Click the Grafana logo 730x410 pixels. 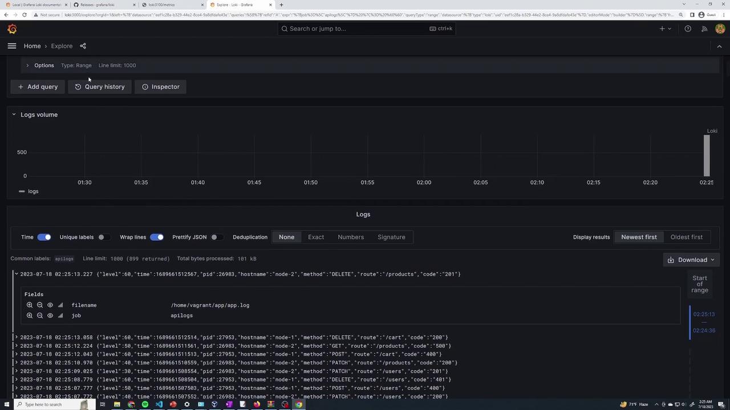coord(12,29)
